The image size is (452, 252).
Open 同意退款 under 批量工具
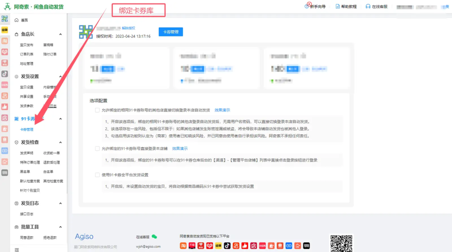(26, 237)
